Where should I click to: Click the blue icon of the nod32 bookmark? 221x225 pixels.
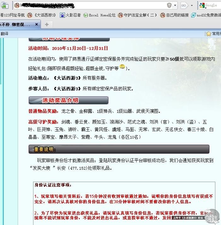(193, 15)
